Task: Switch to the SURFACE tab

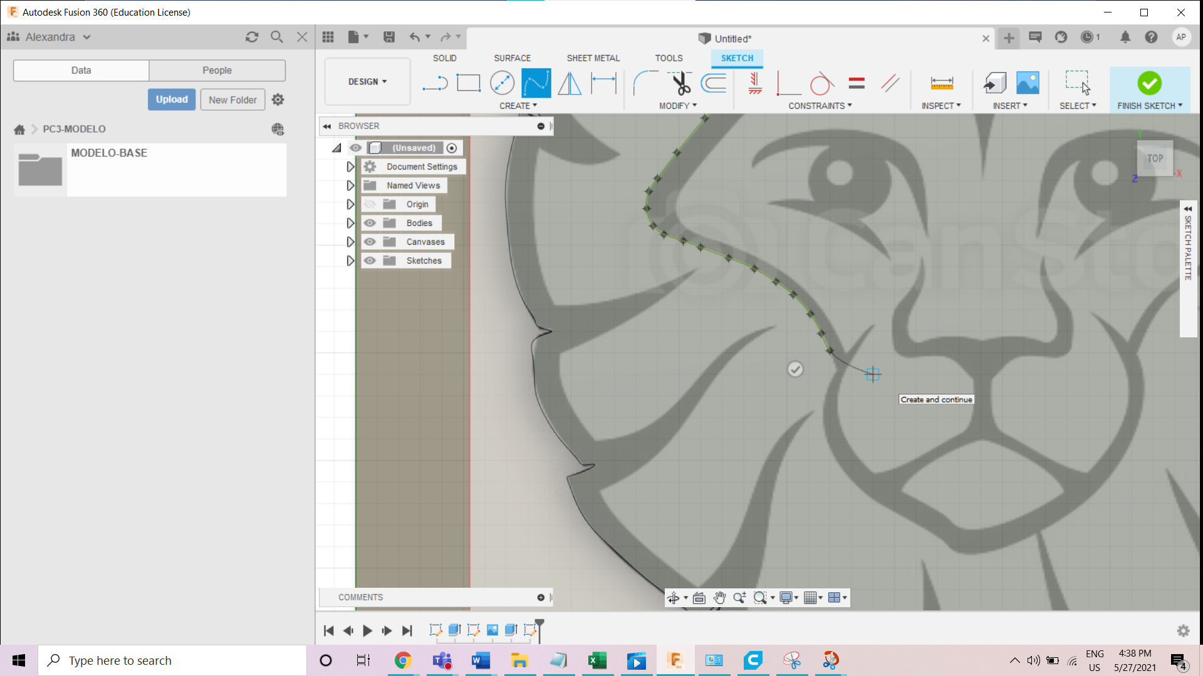Action: 512,58
